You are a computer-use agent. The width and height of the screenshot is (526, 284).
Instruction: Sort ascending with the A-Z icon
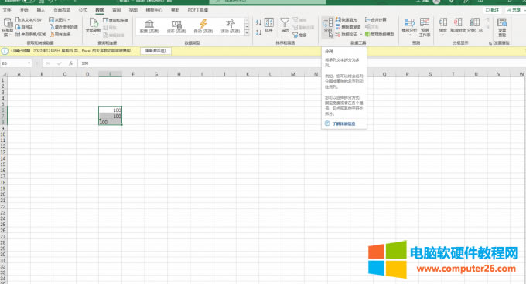click(258, 22)
